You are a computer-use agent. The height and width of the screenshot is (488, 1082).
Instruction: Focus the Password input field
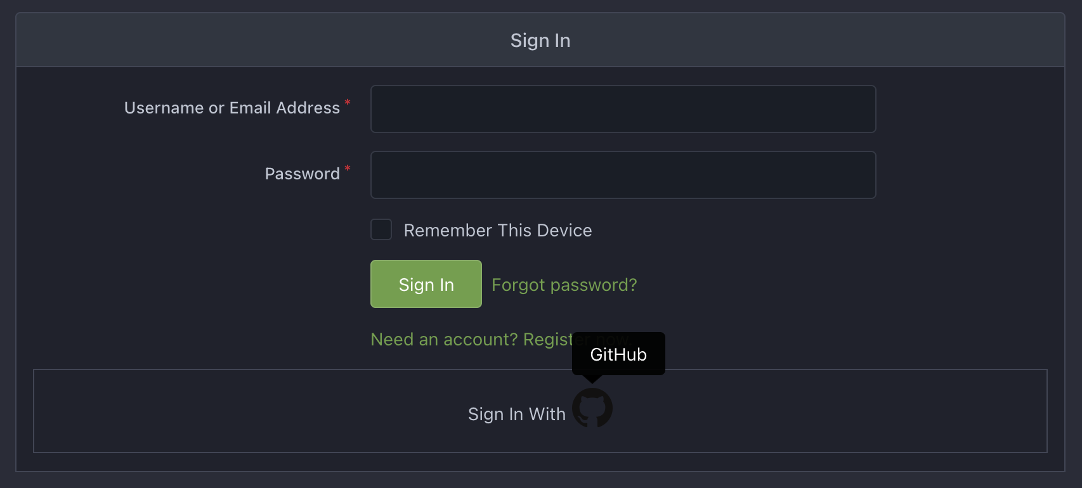(x=623, y=175)
